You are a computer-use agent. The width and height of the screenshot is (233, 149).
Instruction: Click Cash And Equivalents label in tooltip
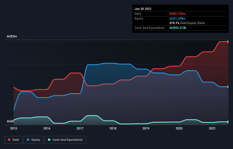150,28
